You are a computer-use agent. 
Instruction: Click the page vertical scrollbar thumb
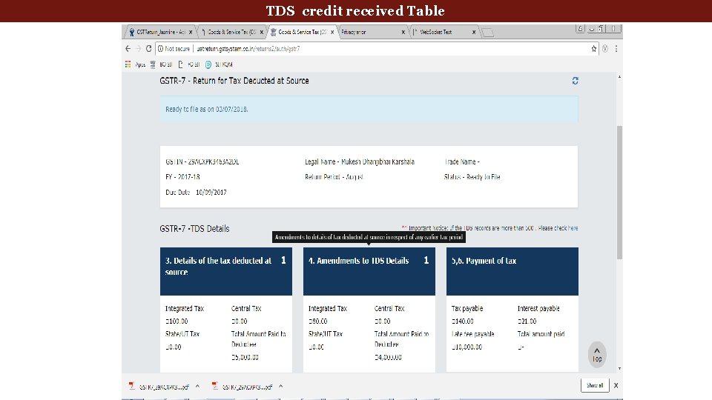coord(619,193)
